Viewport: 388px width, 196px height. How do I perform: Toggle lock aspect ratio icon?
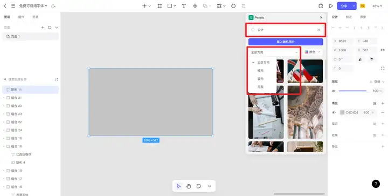click(383, 50)
